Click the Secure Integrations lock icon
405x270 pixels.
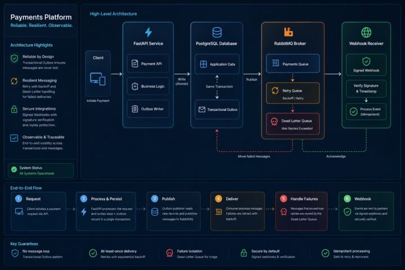(x=14, y=109)
